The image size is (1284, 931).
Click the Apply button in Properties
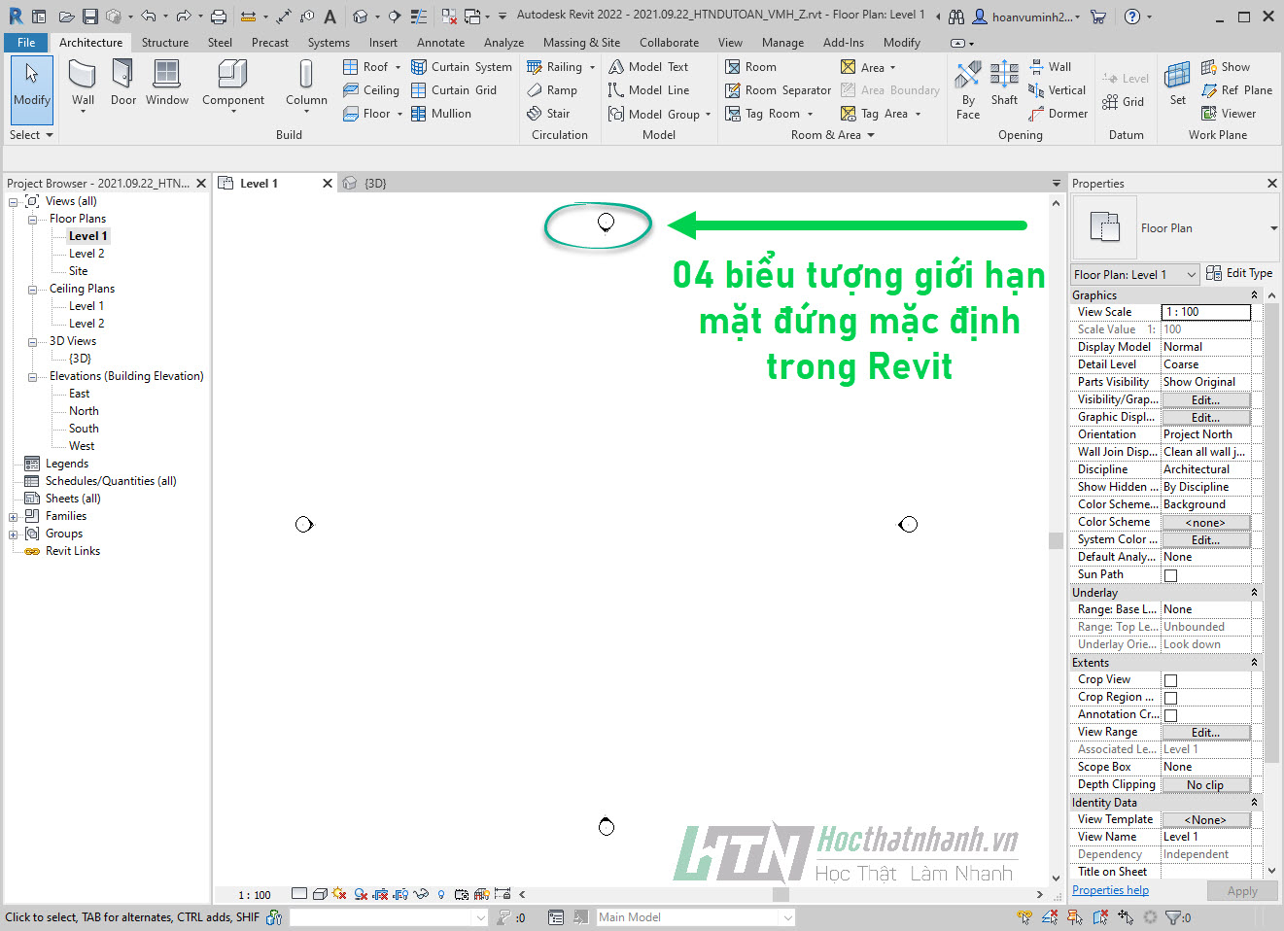pyautogui.click(x=1242, y=891)
